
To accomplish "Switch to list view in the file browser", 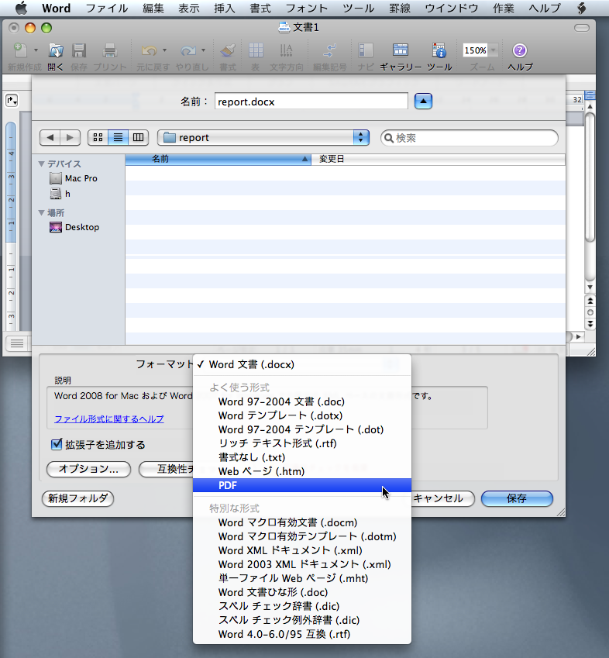I will [119, 138].
